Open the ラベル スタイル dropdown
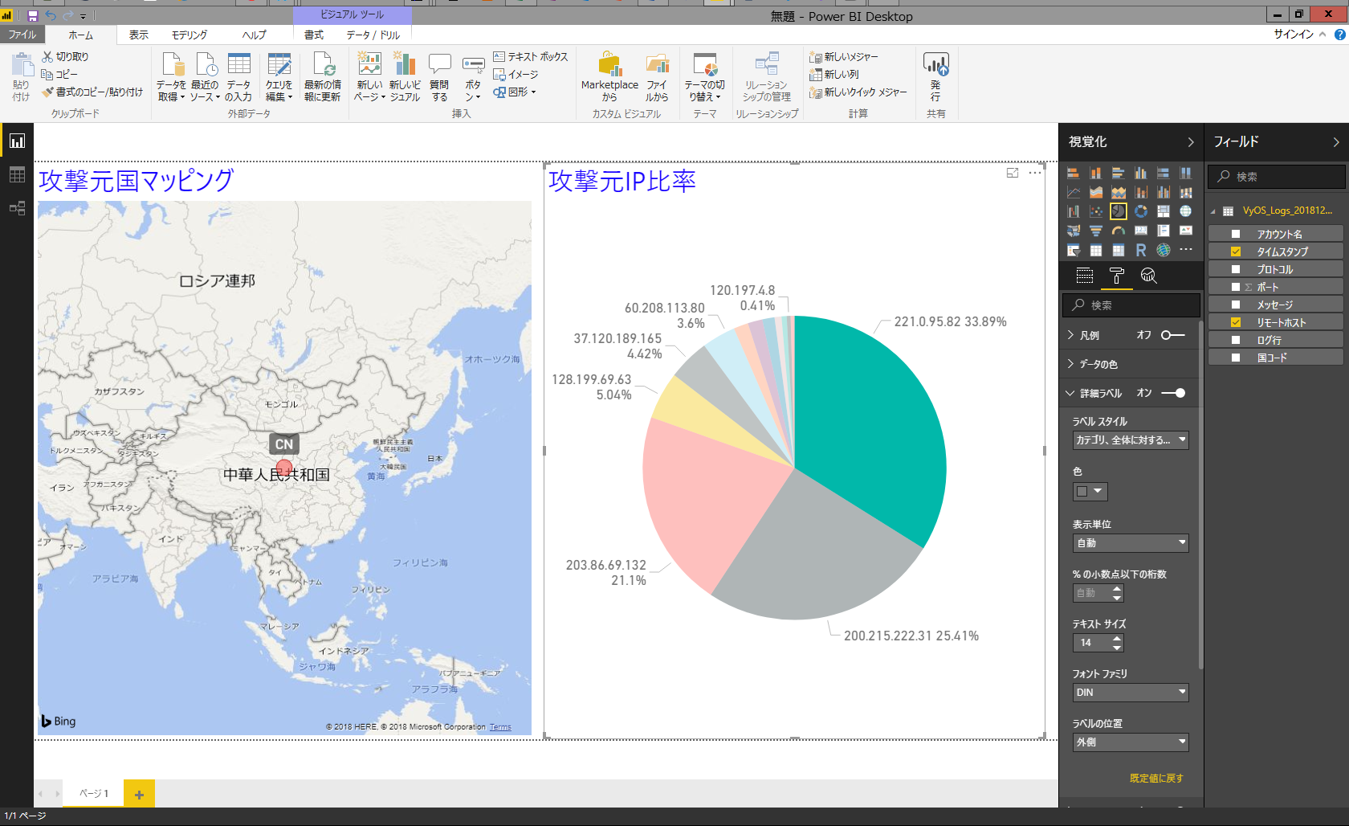This screenshot has height=826, width=1349. [x=1130, y=440]
